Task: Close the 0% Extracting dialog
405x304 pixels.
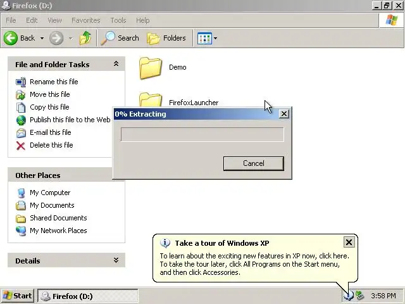Action: click(x=284, y=114)
